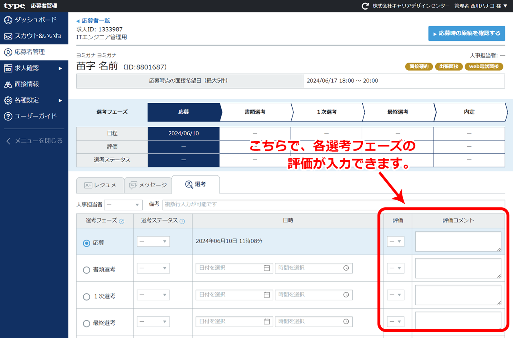Open the 人事担当者 dropdown
The image size is (513, 338).
(123, 204)
